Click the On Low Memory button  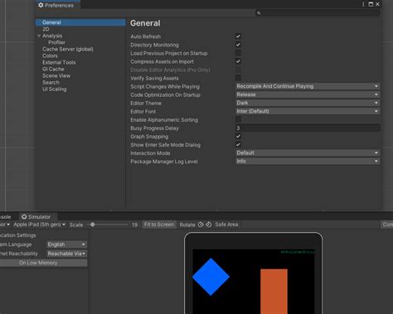(43, 263)
